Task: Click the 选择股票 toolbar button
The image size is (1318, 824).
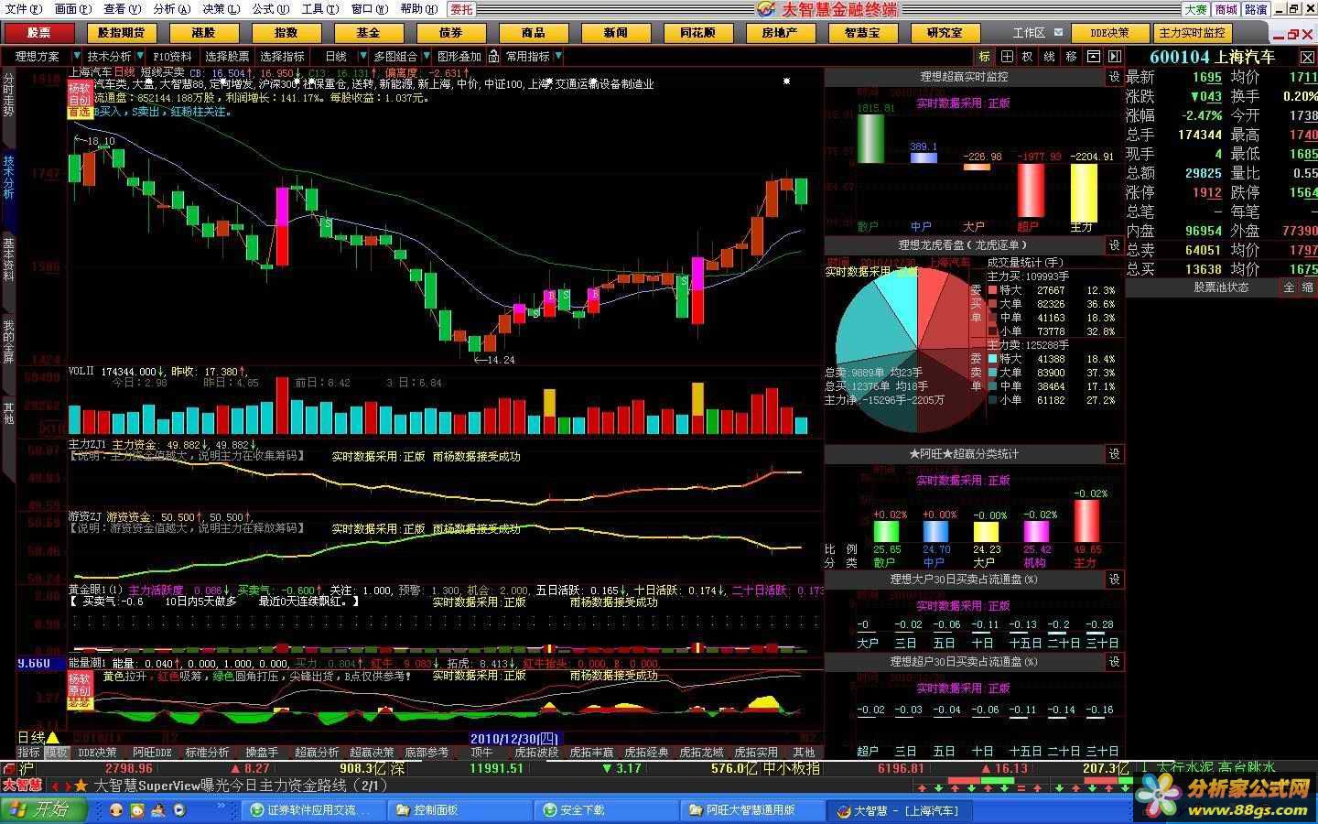Action: pyautogui.click(x=227, y=56)
